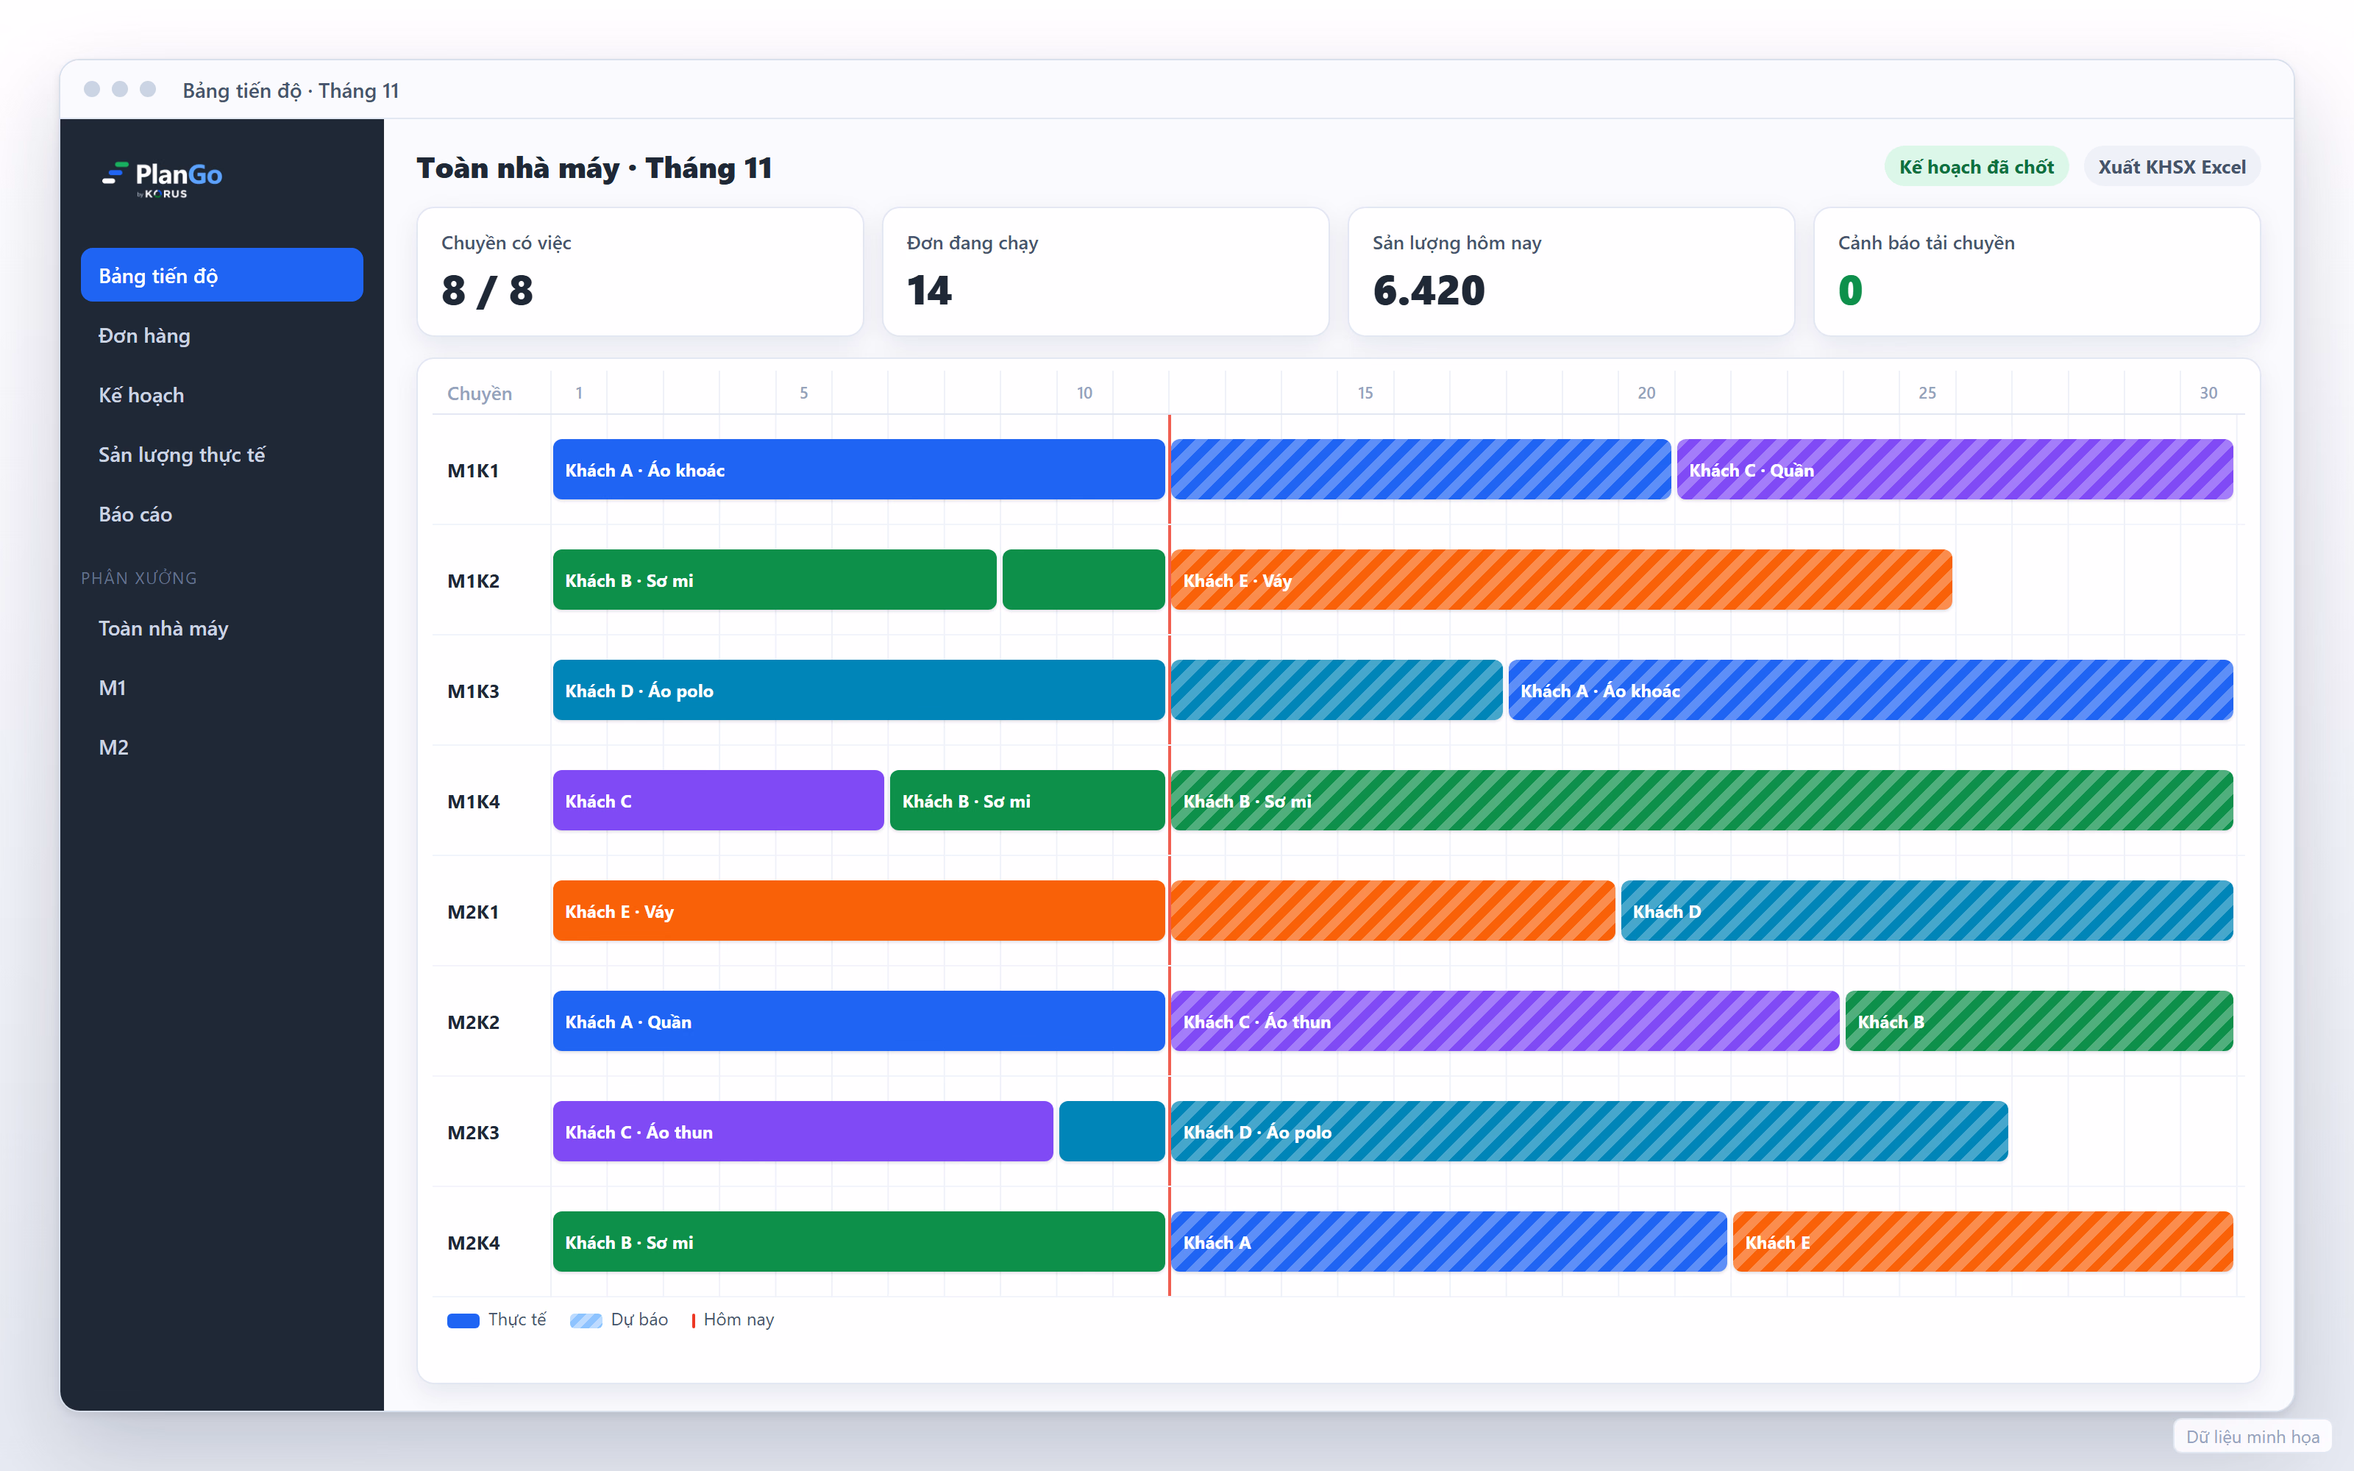
Task: Click day 15 in the timeline header
Action: point(1366,393)
